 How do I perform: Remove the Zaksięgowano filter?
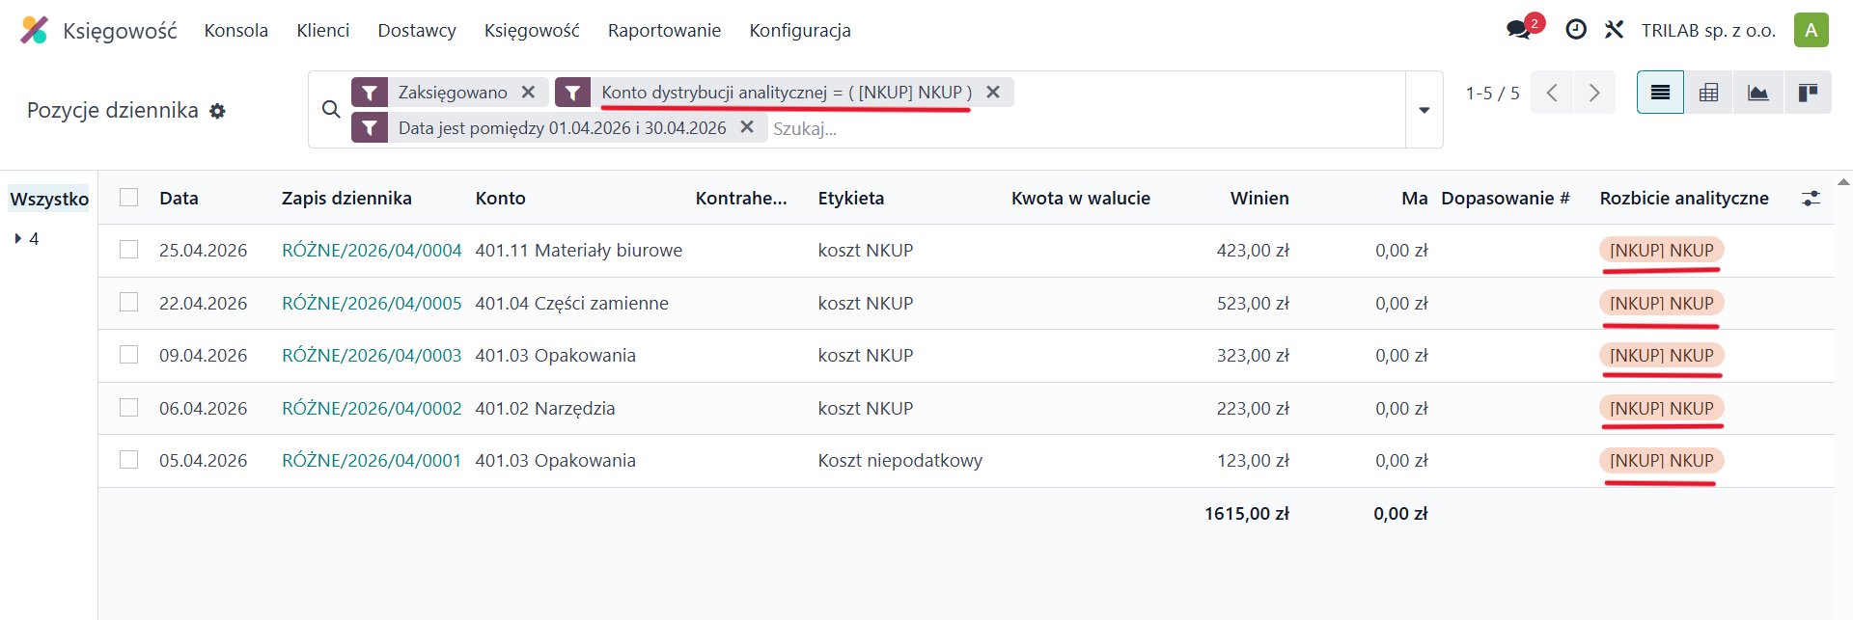[528, 92]
